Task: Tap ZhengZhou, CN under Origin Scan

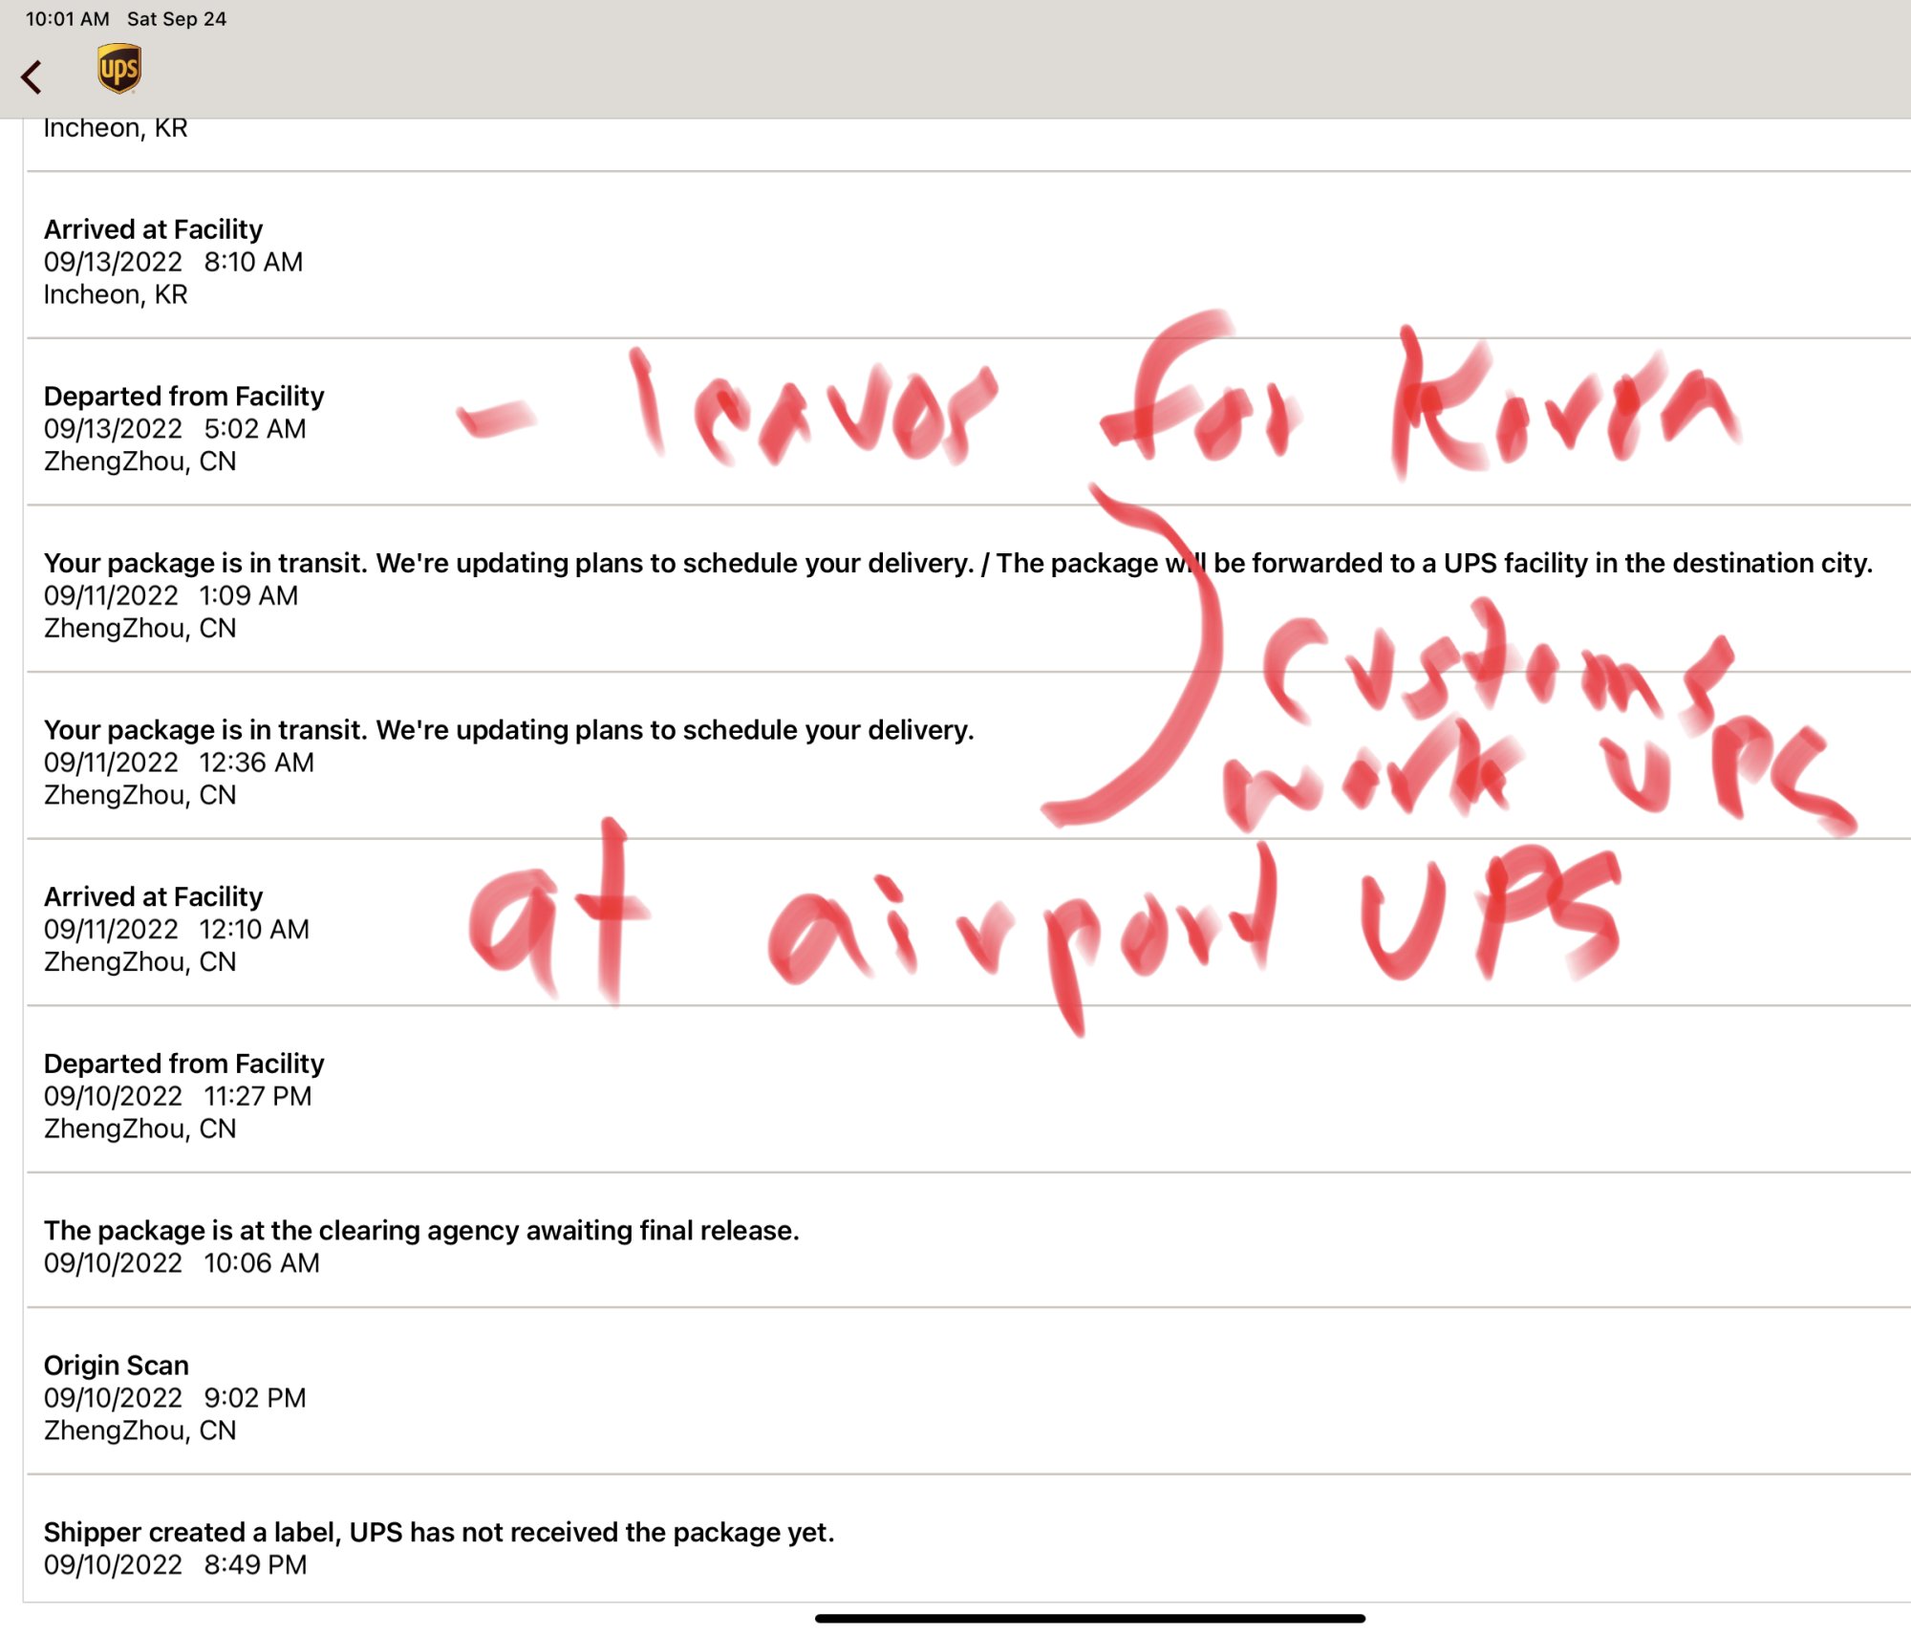Action: pos(140,1431)
